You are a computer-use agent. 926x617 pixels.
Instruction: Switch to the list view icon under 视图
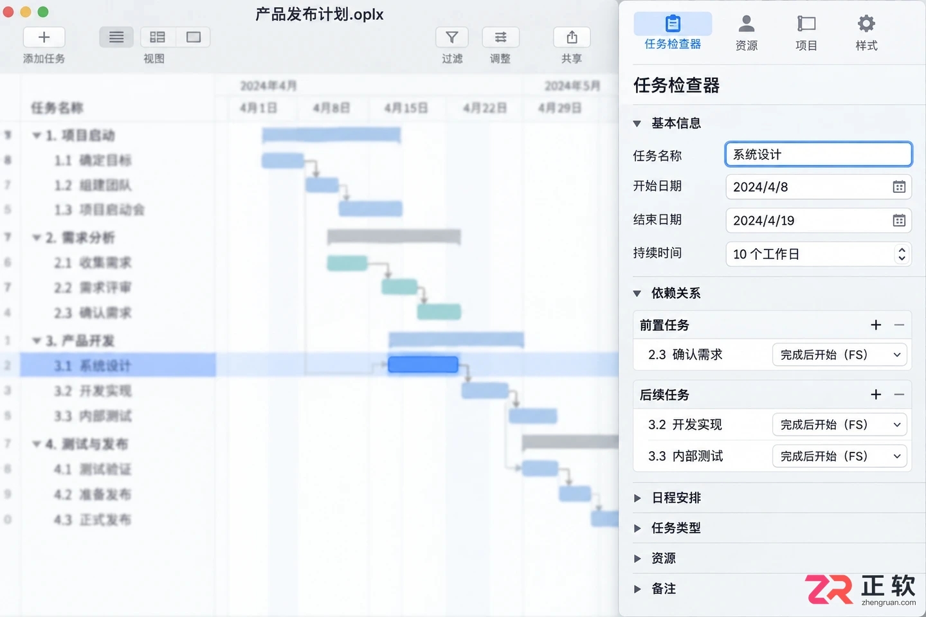[x=116, y=37]
